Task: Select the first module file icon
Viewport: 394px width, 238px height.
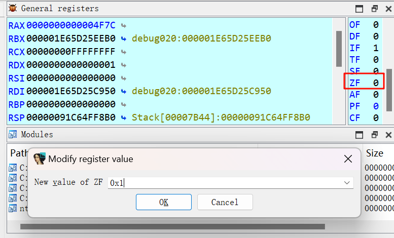Action: [x=13, y=168]
